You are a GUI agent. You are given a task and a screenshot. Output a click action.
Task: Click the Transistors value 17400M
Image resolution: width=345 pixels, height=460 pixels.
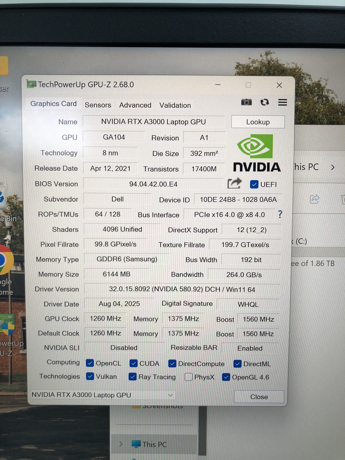pos(204,169)
